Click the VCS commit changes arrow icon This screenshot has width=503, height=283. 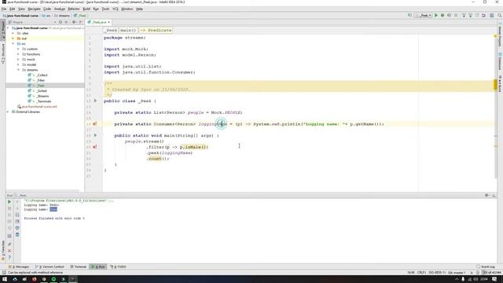click(x=471, y=16)
